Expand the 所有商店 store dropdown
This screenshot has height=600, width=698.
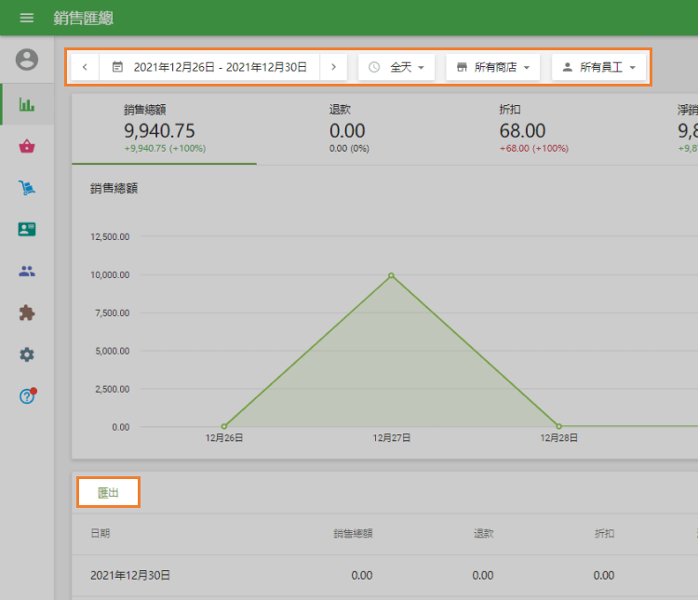click(x=493, y=67)
